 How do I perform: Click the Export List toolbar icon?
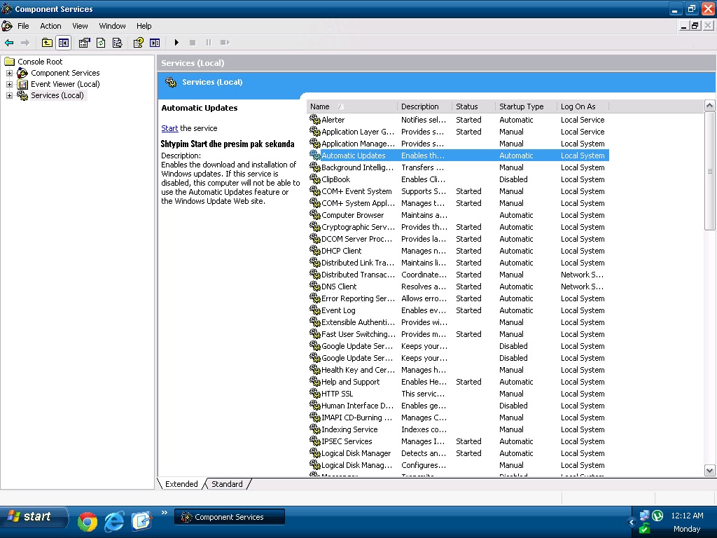click(x=118, y=43)
